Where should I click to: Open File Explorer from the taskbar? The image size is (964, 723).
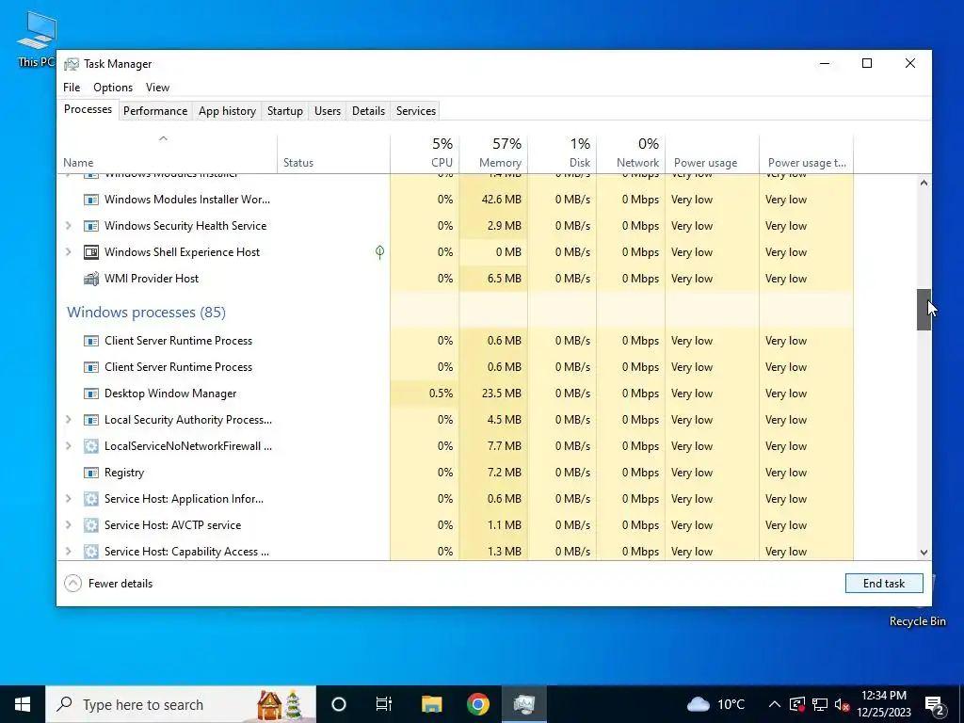pos(431,704)
